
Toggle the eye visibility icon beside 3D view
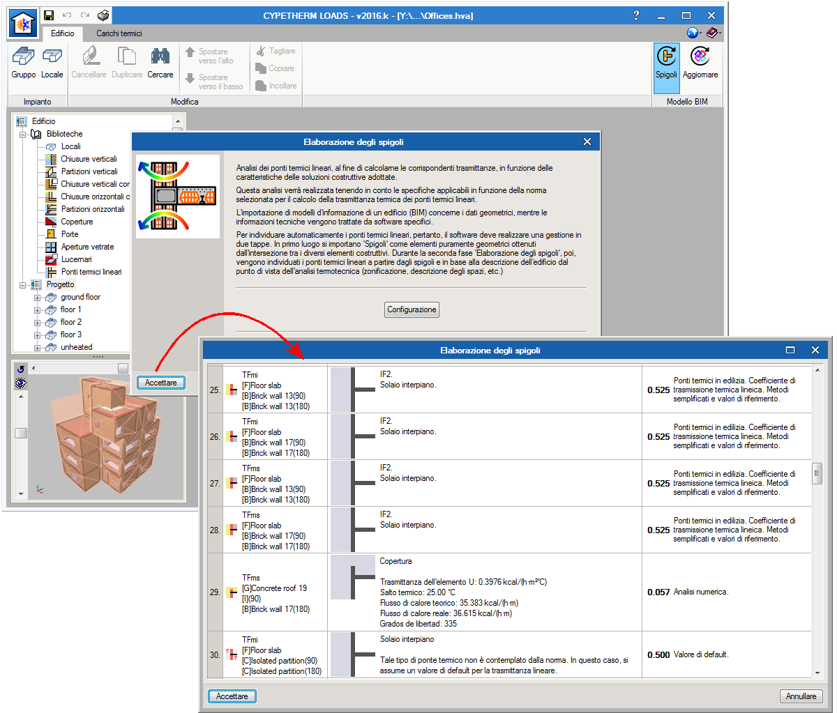pos(21,383)
